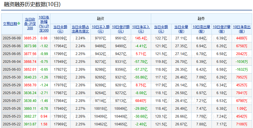Sort by 交易日期 column header
The image size is (253, 128).
pos(10,24)
